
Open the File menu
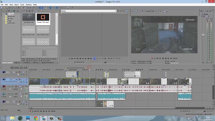pos(2,5)
